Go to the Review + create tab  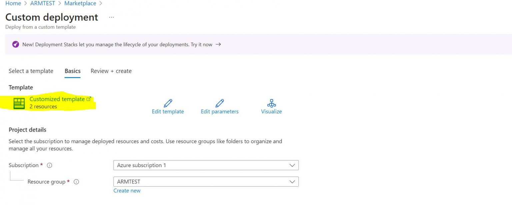point(111,71)
